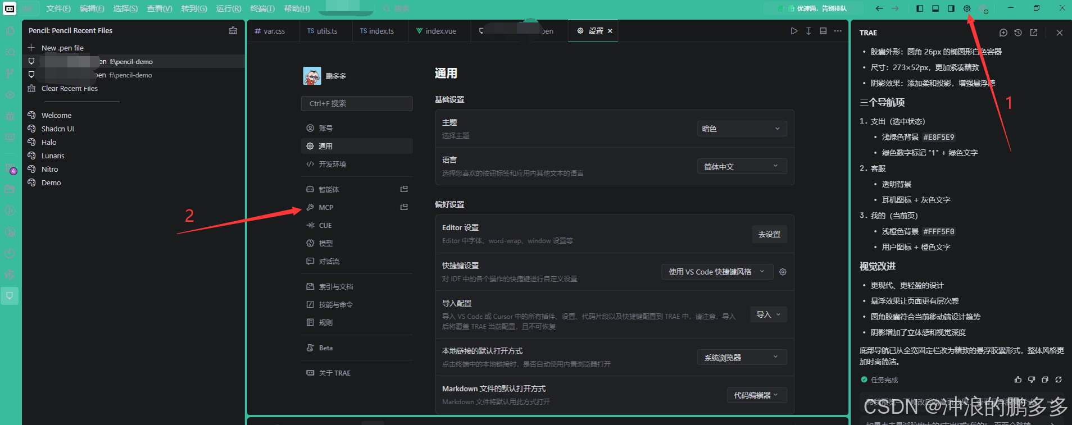The image size is (1072, 425).
Task: Open 导入 configuration dropdown button
Action: [x=768, y=314]
